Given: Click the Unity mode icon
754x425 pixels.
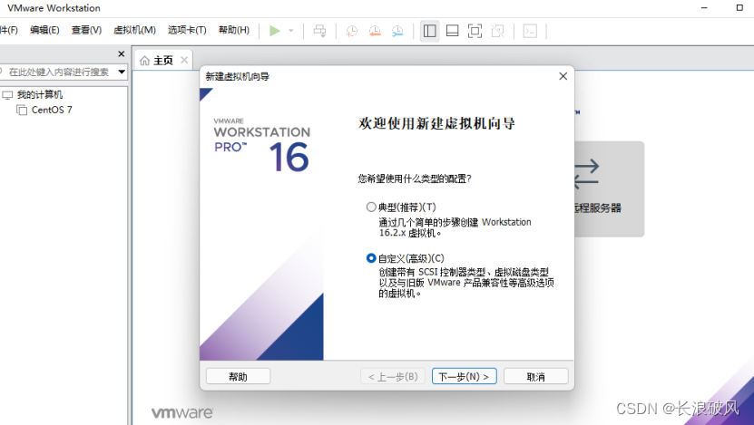Looking at the screenshot, I should coord(498,31).
